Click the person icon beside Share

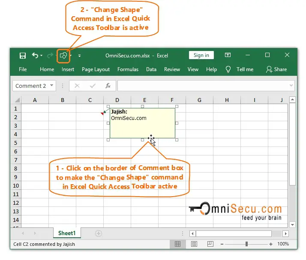[269, 69]
